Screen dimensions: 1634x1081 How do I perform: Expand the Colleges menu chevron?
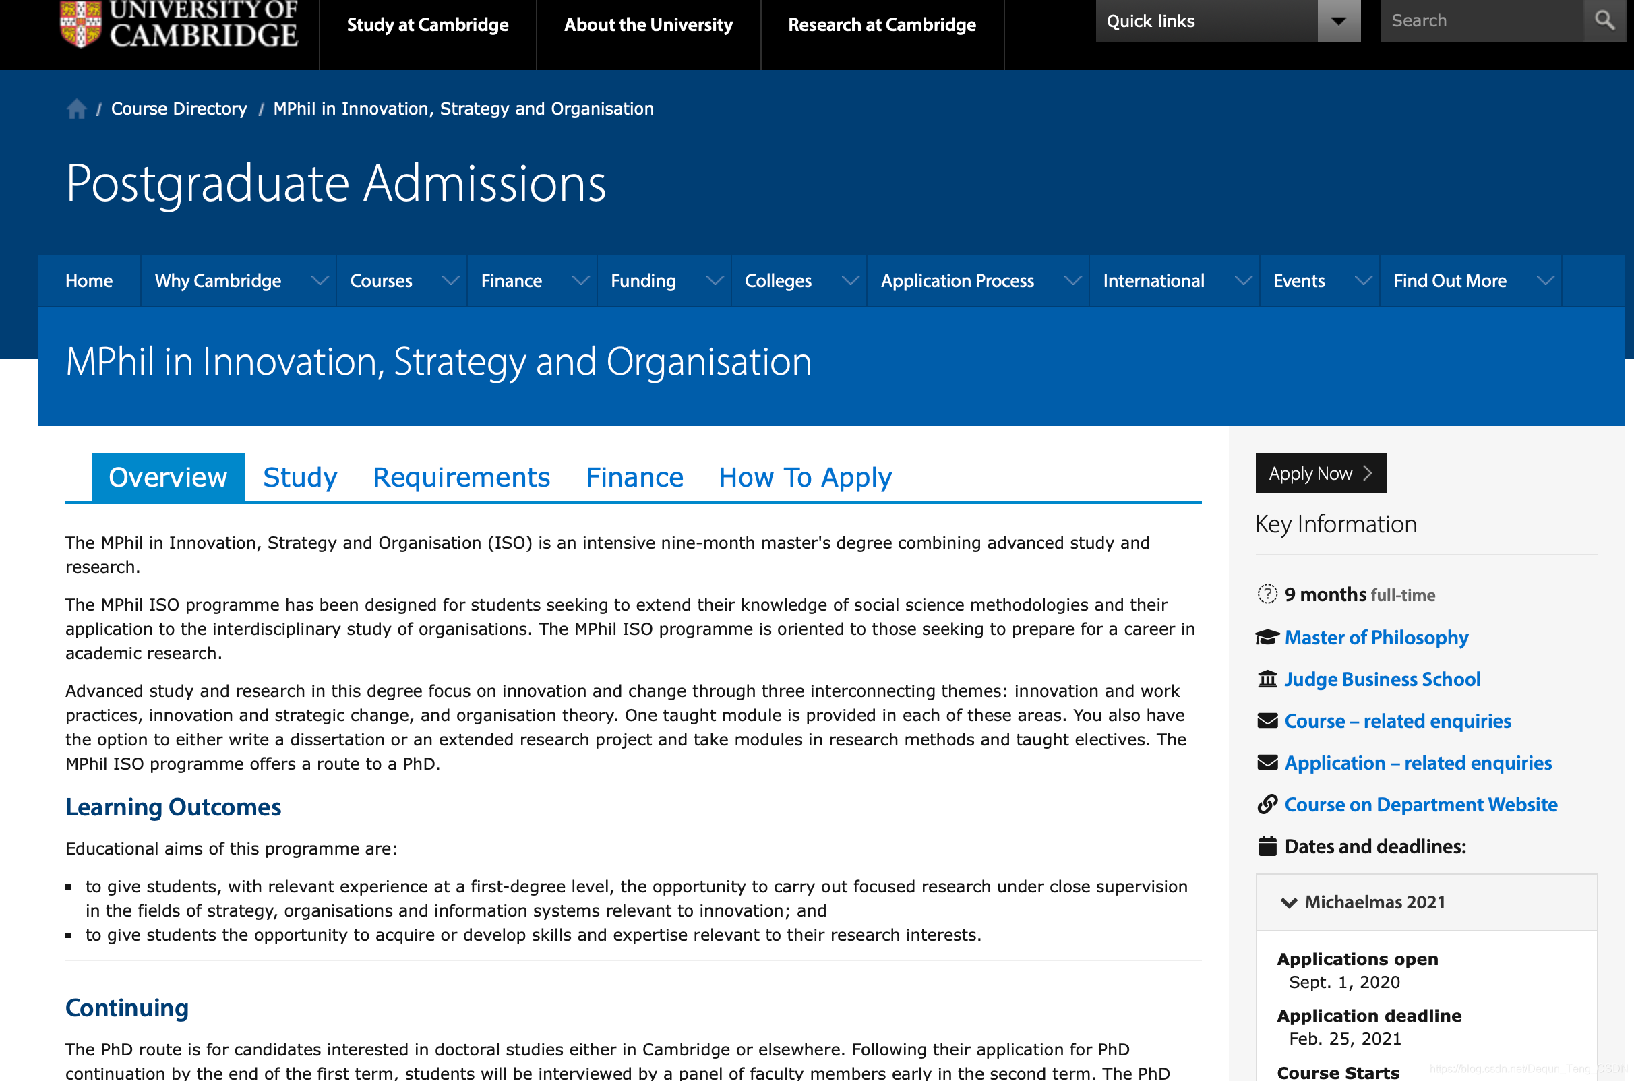tap(850, 280)
